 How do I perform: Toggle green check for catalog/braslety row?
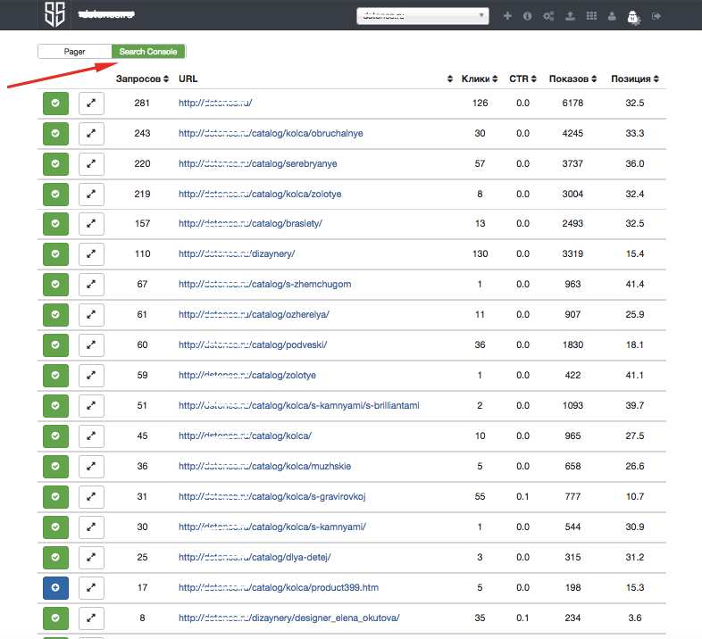pyautogui.click(x=55, y=224)
